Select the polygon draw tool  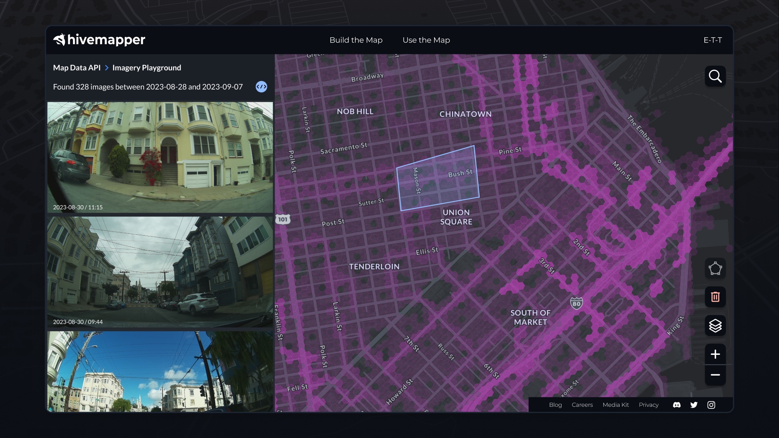(x=715, y=268)
